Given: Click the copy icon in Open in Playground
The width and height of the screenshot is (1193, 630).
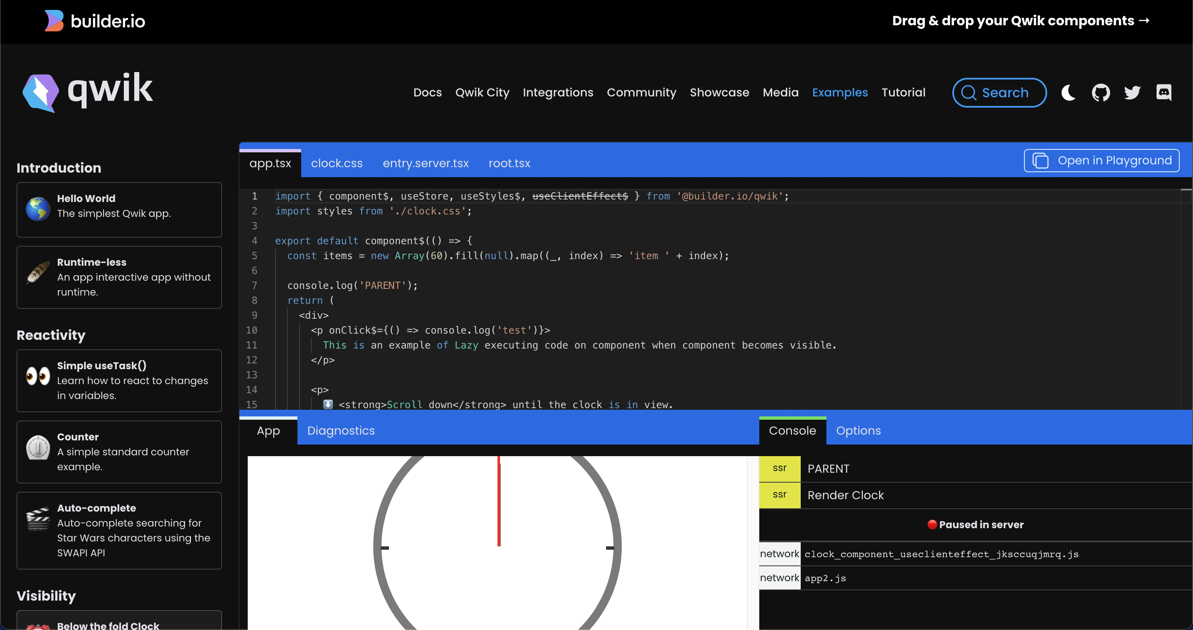Looking at the screenshot, I should [1041, 160].
